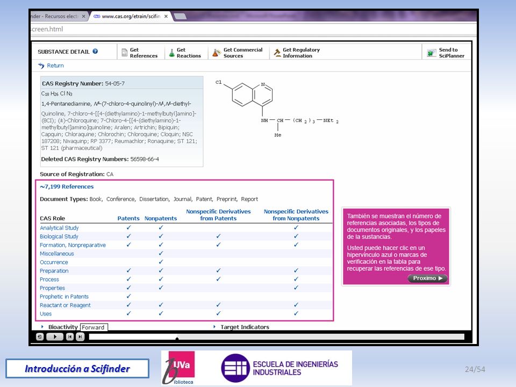Click the deleted registry number 56598-66-4
The height and width of the screenshot is (387, 516).
pos(145,159)
